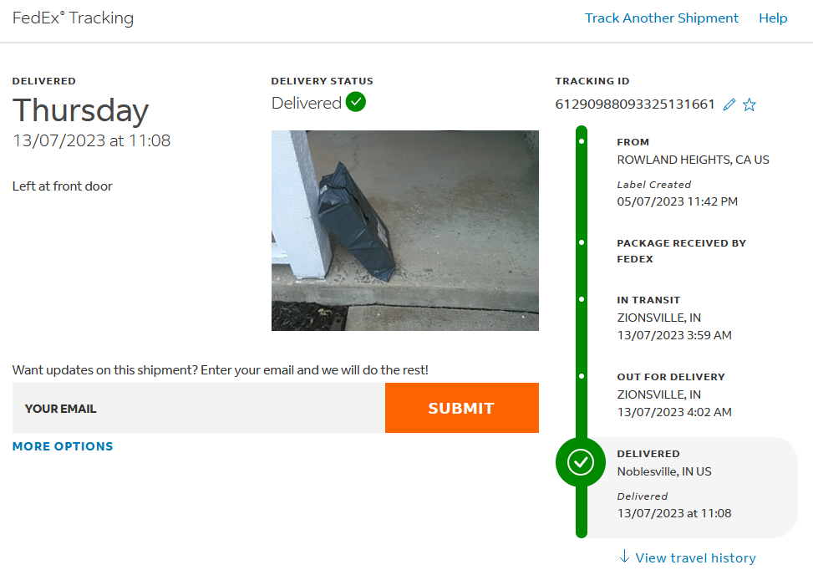
Task: Click the From timeline dot for Rowland Heights
Action: (582, 141)
